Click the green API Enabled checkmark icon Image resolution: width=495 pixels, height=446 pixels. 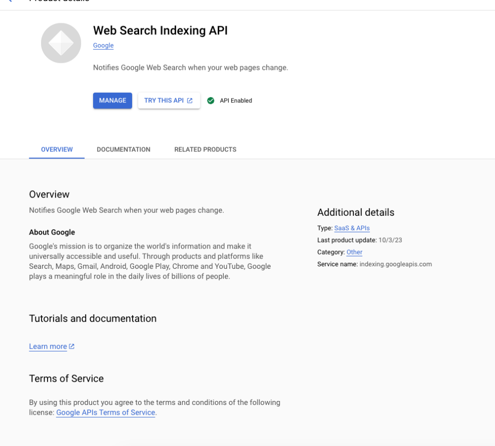point(210,100)
